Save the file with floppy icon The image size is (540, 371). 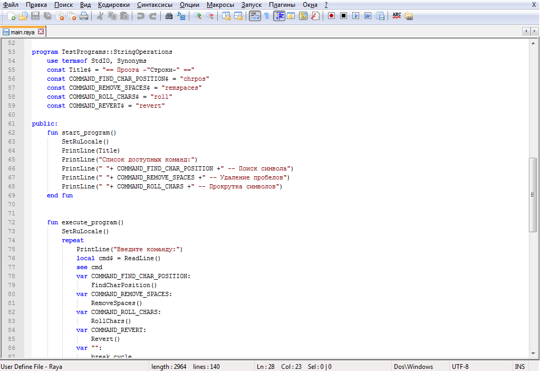(35, 16)
